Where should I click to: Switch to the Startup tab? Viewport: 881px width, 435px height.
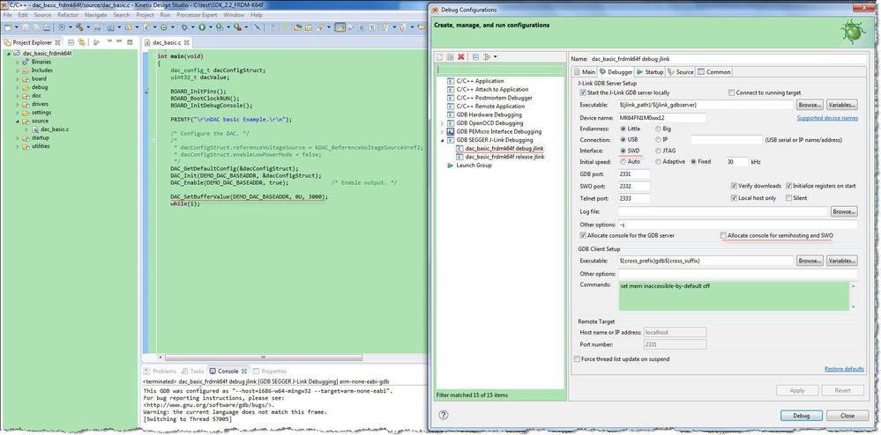click(x=650, y=72)
